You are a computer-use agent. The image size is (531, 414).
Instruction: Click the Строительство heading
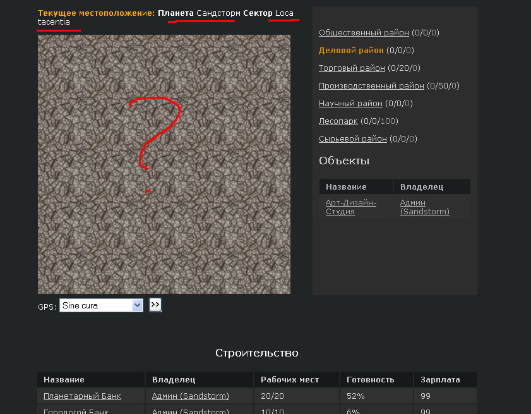click(x=257, y=353)
